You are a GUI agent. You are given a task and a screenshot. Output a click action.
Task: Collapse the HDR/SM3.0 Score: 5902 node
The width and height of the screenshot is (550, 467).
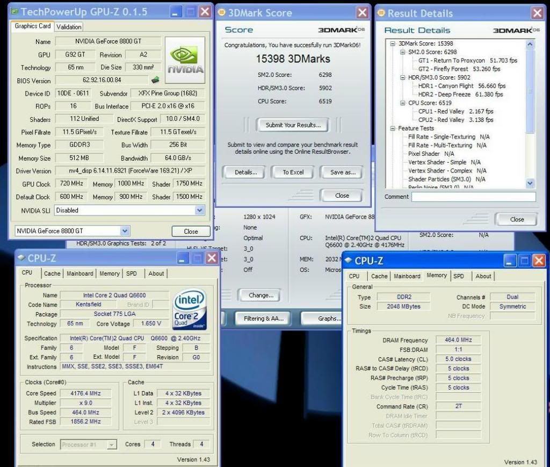click(x=403, y=77)
